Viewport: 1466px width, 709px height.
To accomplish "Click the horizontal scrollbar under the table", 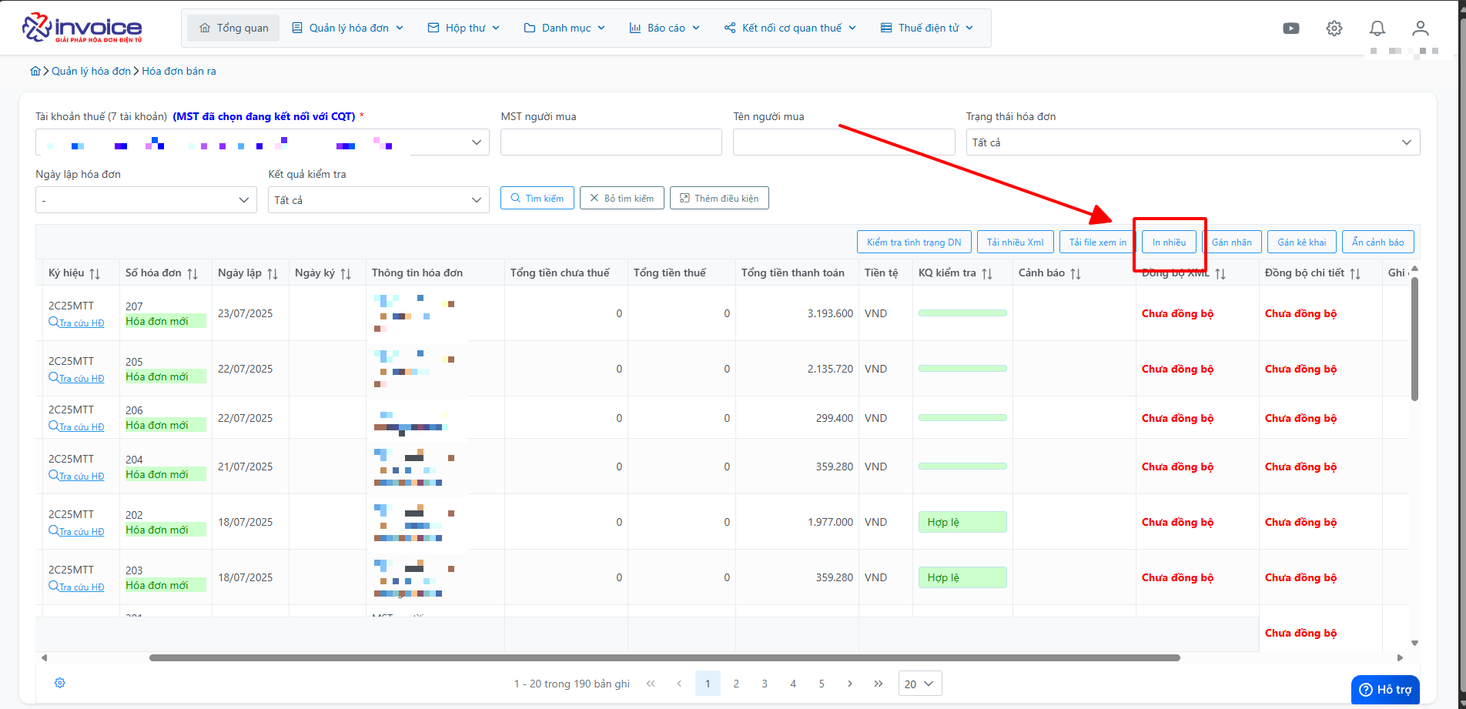I will click(x=664, y=658).
